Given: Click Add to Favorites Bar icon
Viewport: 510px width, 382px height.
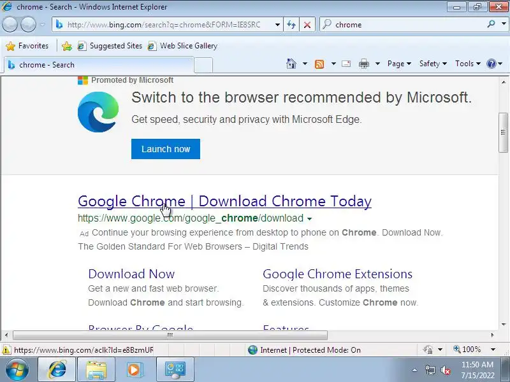Looking at the screenshot, I should click(x=67, y=46).
